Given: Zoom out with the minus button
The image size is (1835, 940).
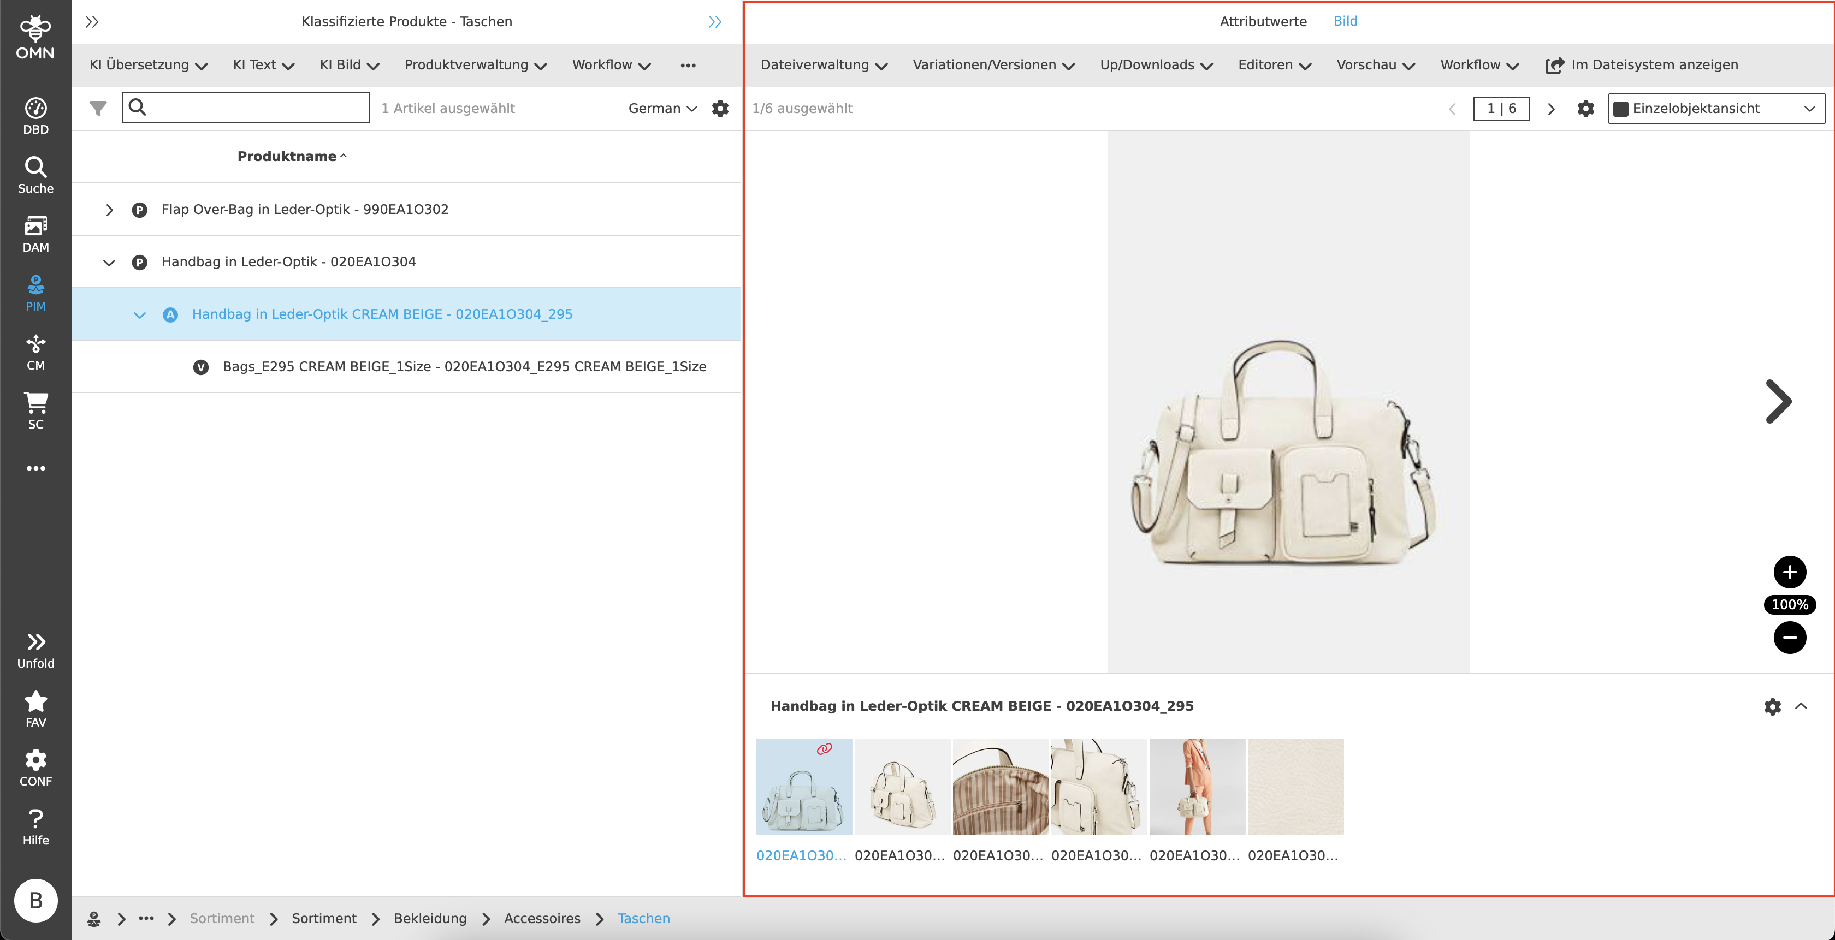Looking at the screenshot, I should point(1790,638).
